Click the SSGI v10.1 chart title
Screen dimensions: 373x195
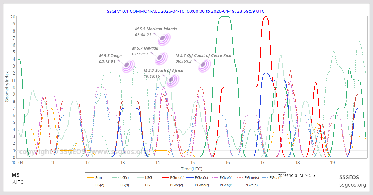tap(185, 11)
